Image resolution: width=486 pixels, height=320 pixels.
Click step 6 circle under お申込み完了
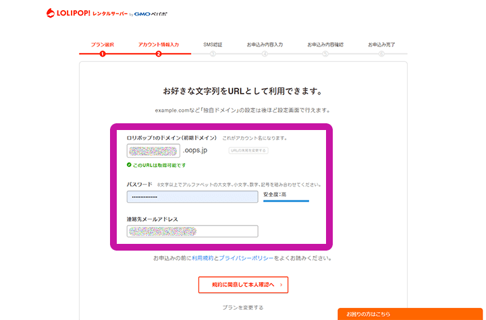381,54
